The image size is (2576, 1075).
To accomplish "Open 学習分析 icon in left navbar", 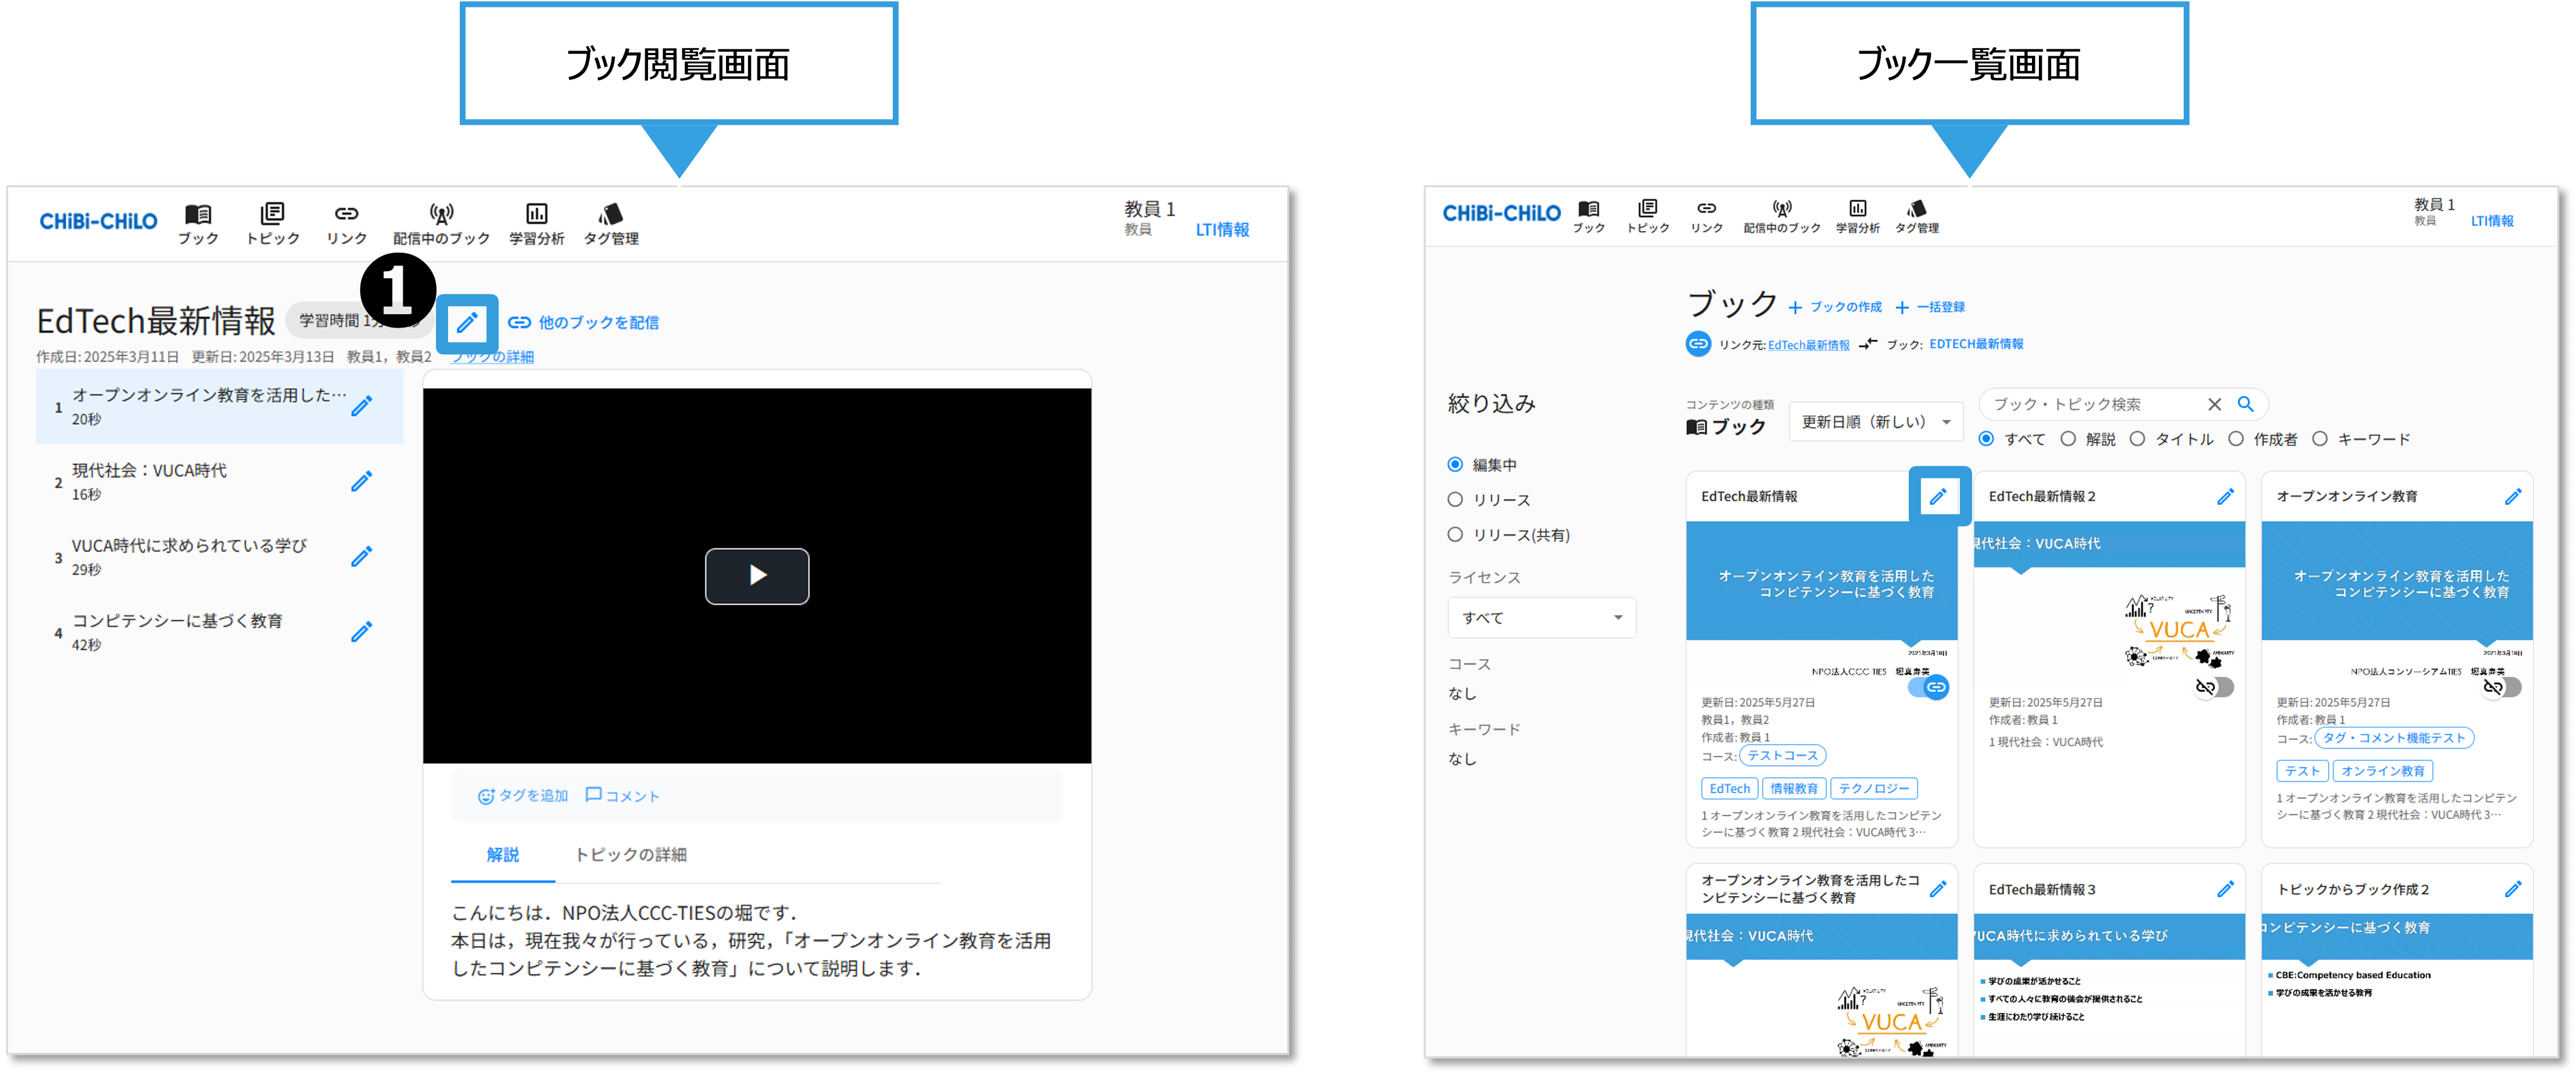I will click(537, 214).
